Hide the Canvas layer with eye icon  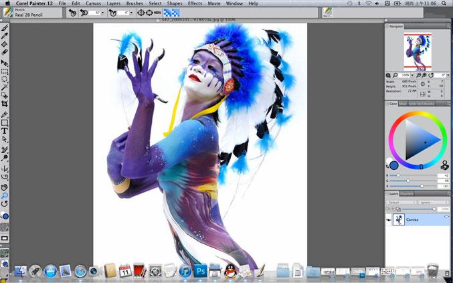389,219
